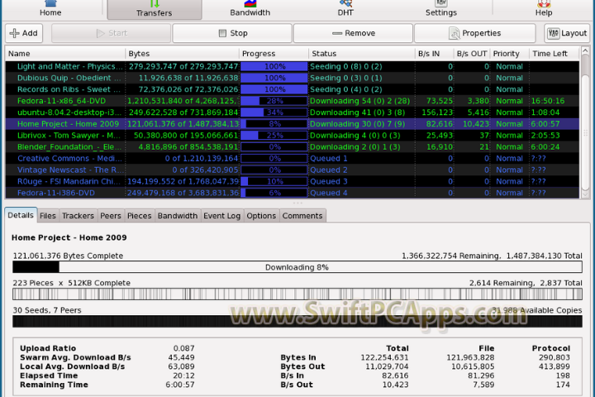Sort by the Progress column header

click(x=274, y=54)
